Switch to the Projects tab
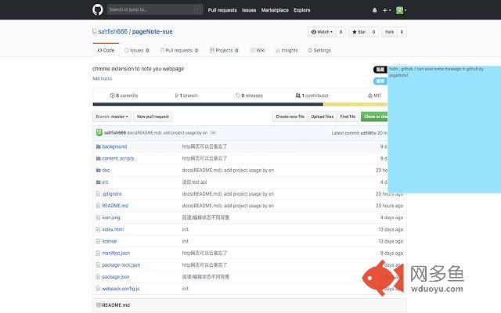This screenshot has height=313, width=501. (224, 50)
